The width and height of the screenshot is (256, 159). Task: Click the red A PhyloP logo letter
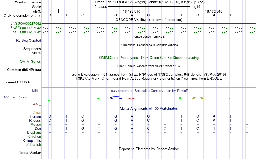click(132, 99)
